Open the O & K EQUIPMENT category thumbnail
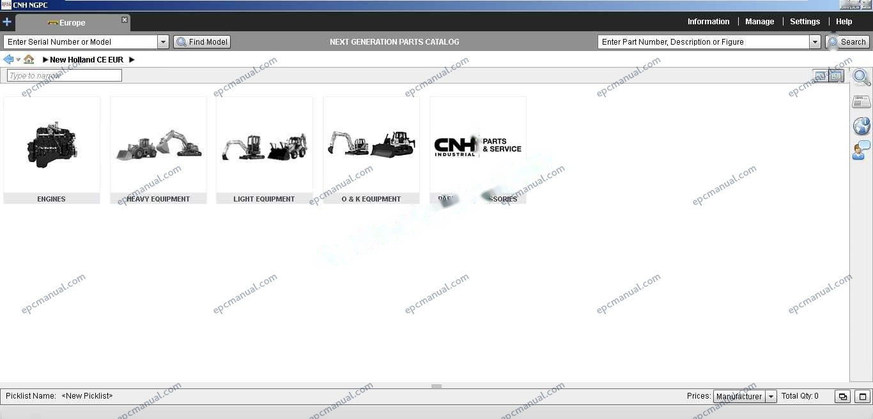Viewport: 873px width, 419px height. click(371, 145)
